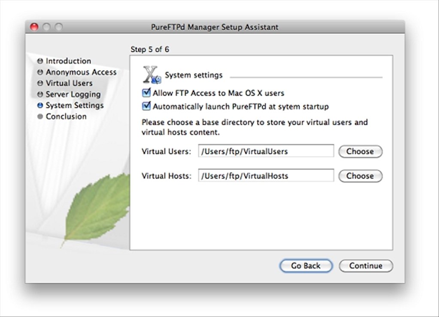Screen dimensions: 439x317
Task: Click the System Settings step bullet
Action: coord(40,105)
